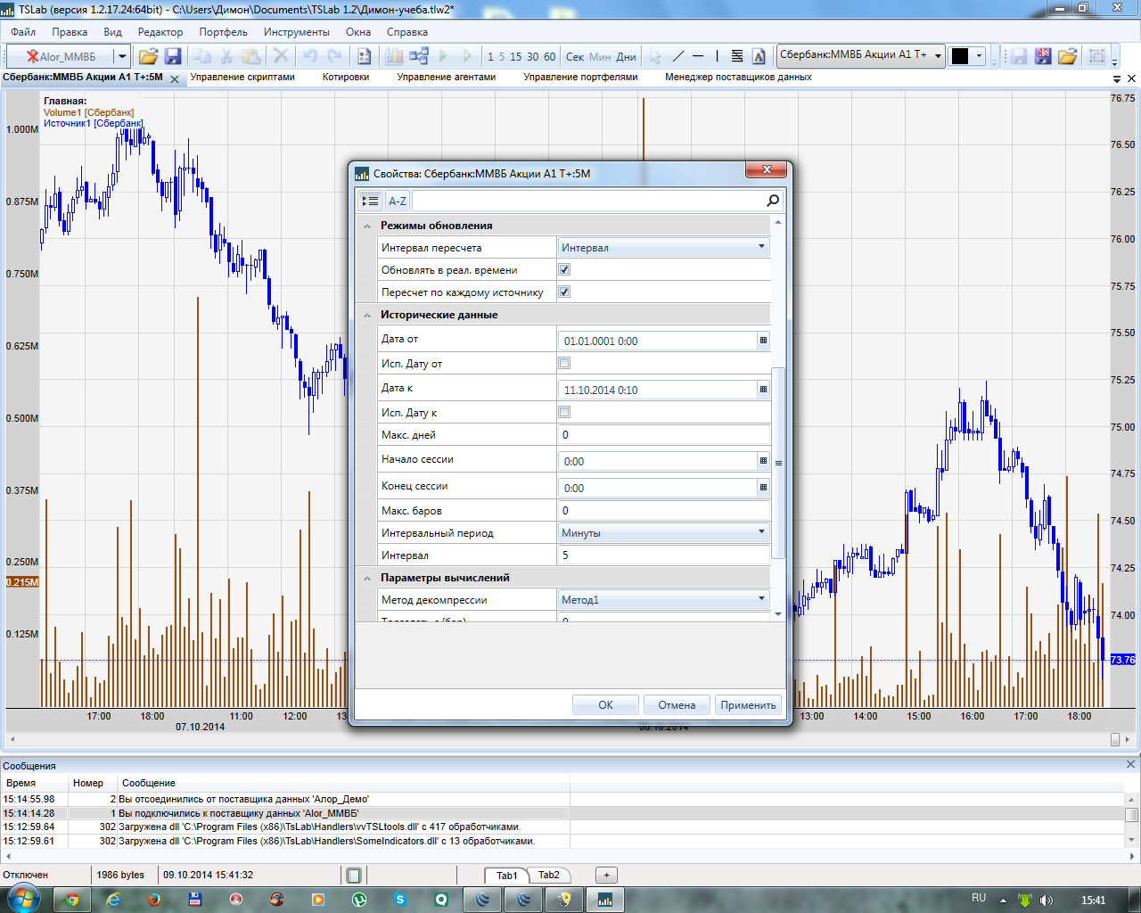Image resolution: width=1141 pixels, height=913 pixels.
Task: Click the search magnifier in properties dialog
Action: pos(773,201)
